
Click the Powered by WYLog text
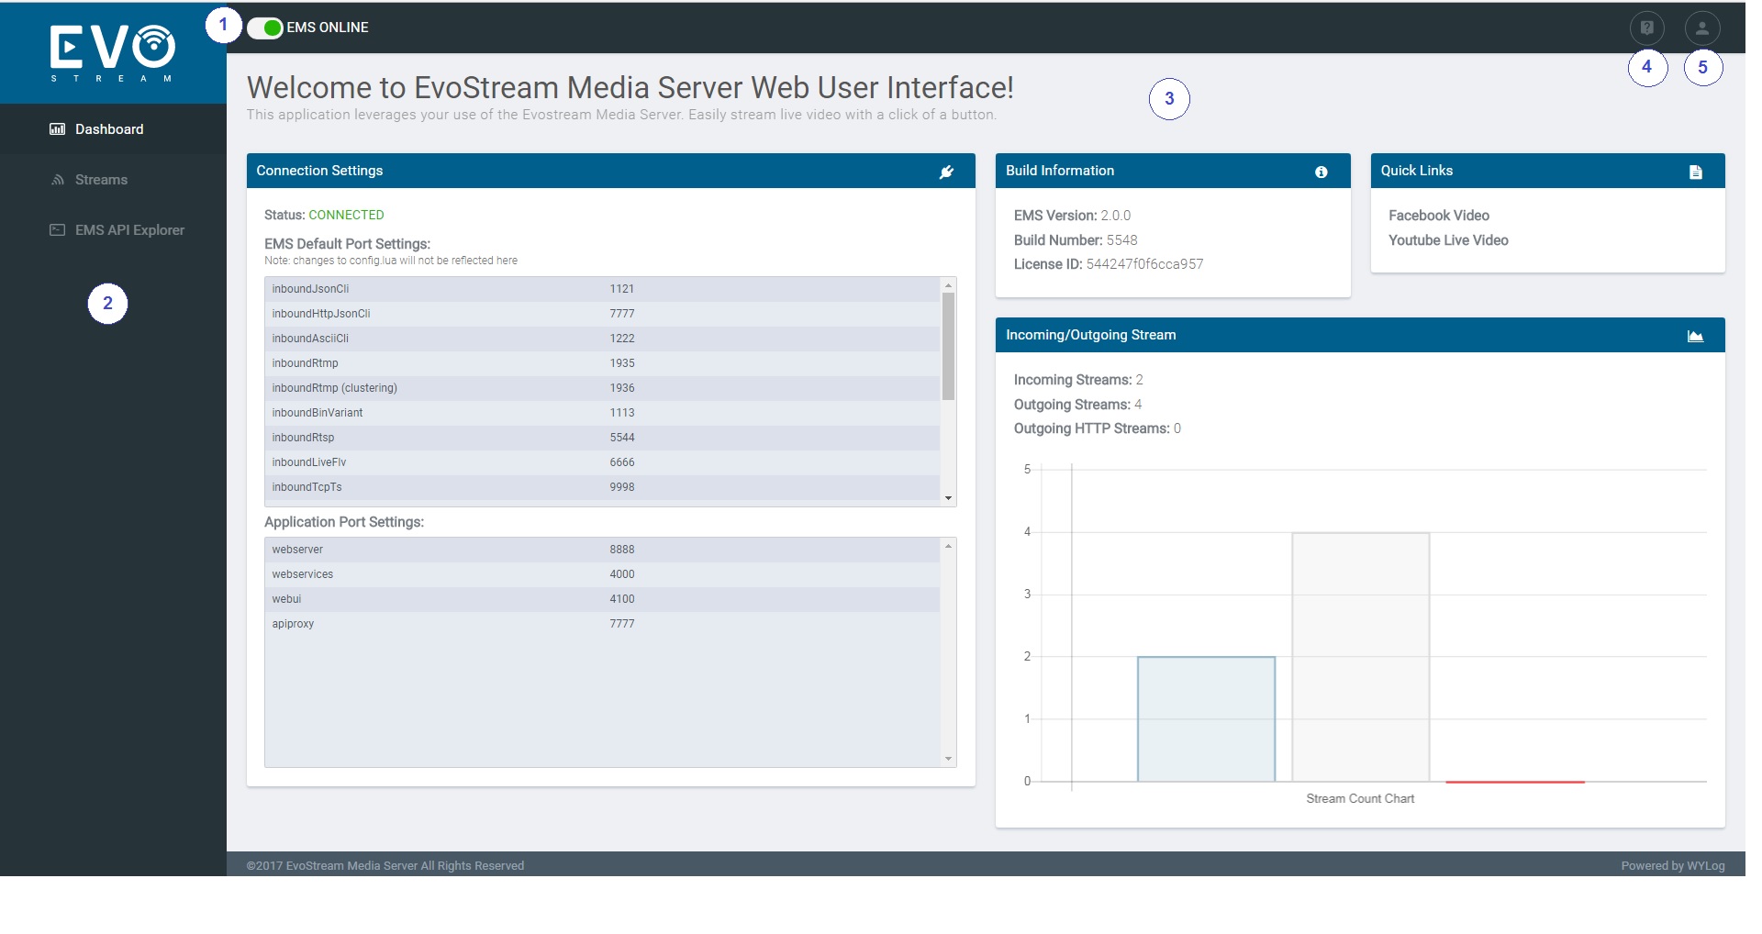[1672, 866]
